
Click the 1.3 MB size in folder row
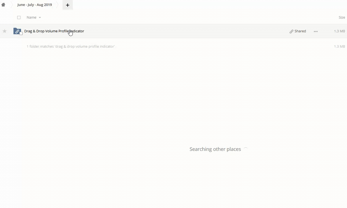point(339,31)
